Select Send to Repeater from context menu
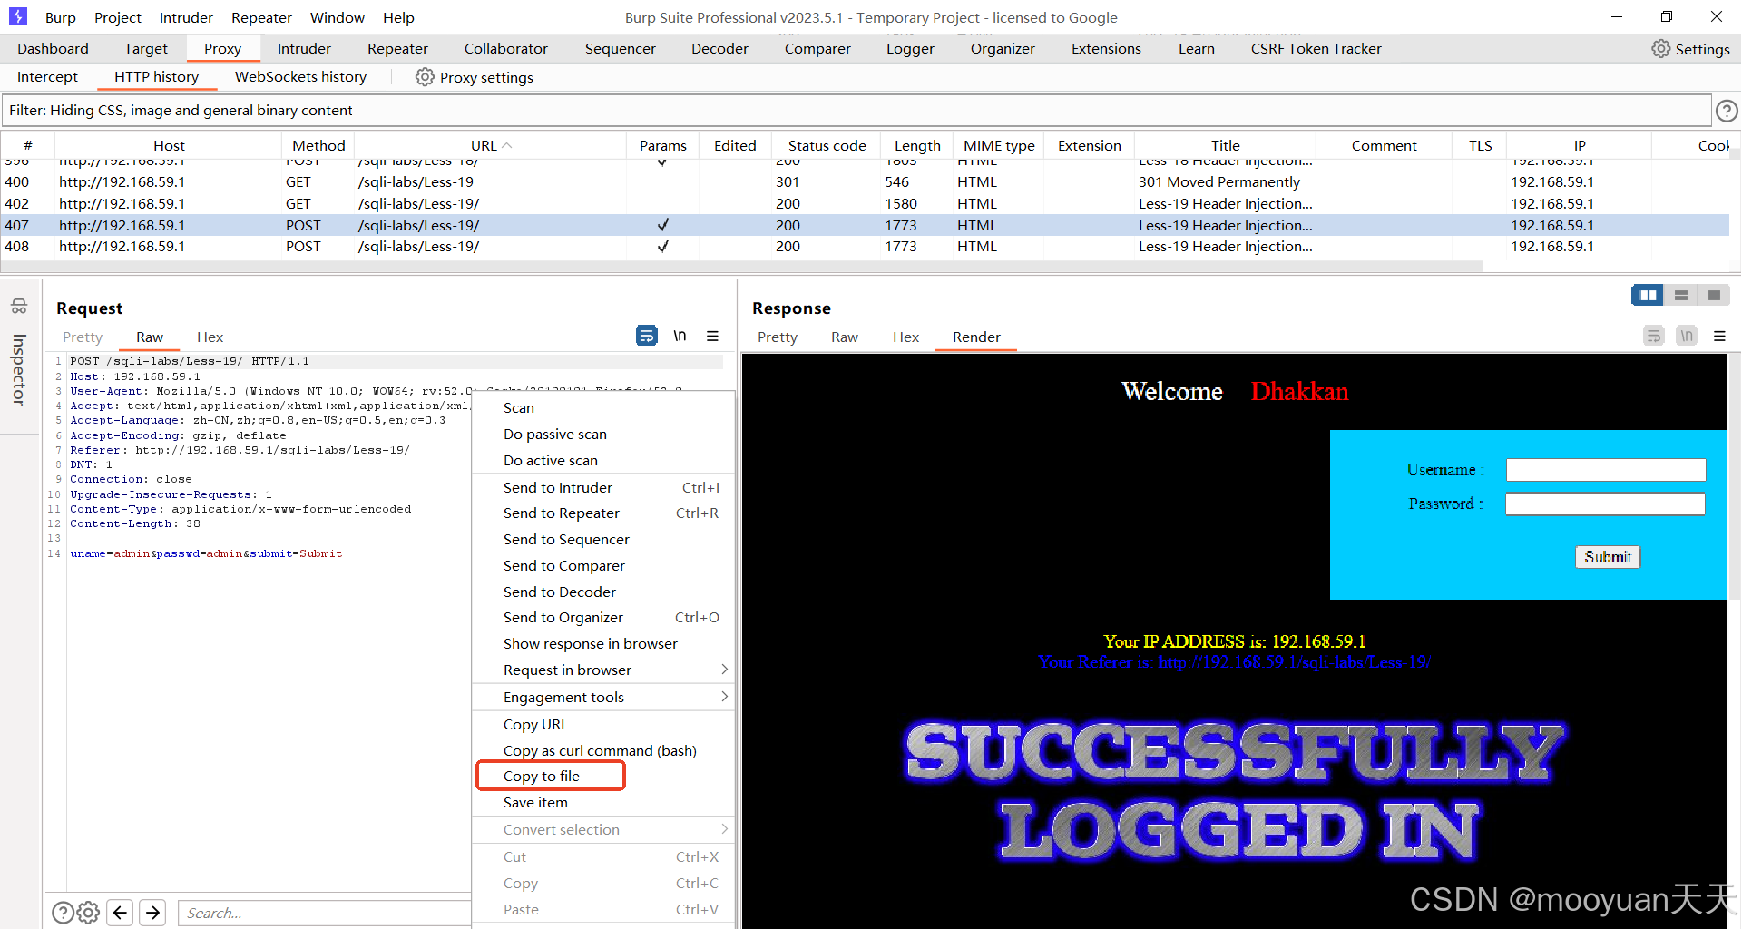Screen dimensions: 1742x929 (562, 513)
